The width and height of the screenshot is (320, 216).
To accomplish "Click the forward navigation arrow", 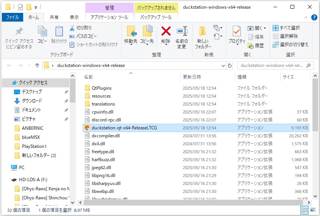I will 20,65.
